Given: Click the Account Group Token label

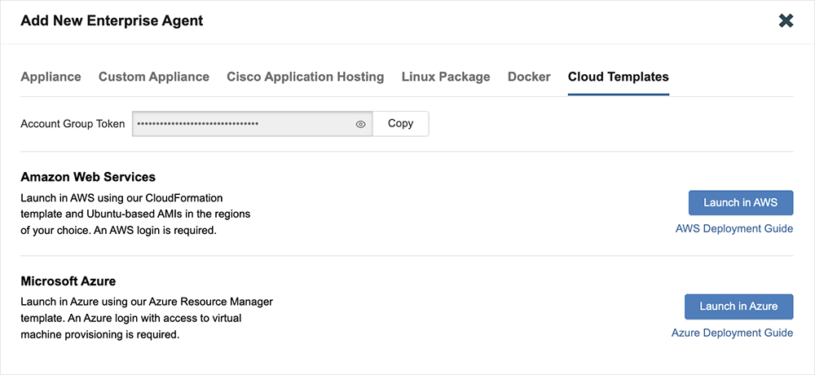Looking at the screenshot, I should pos(73,124).
